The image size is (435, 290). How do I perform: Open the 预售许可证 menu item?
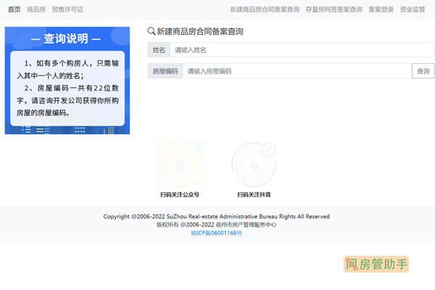pos(67,9)
